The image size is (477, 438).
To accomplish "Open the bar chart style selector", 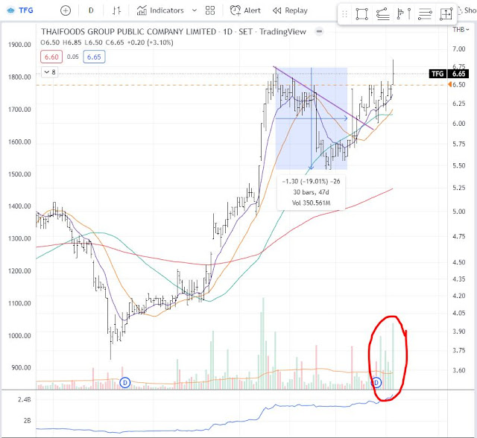I will (116, 10).
